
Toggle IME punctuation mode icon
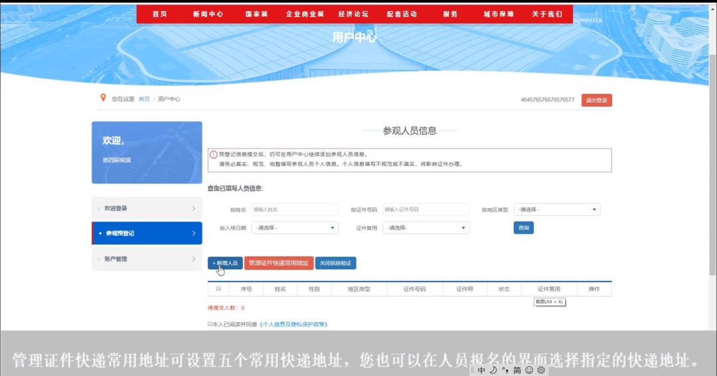[x=505, y=370]
